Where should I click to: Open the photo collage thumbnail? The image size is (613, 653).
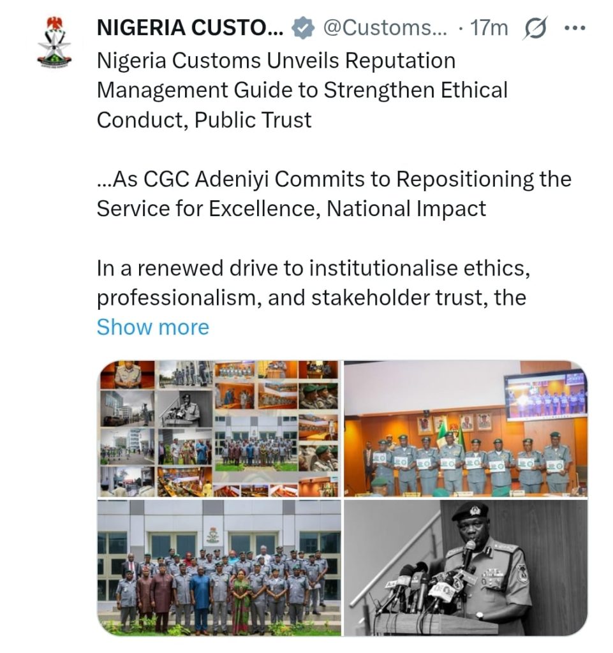219,429
